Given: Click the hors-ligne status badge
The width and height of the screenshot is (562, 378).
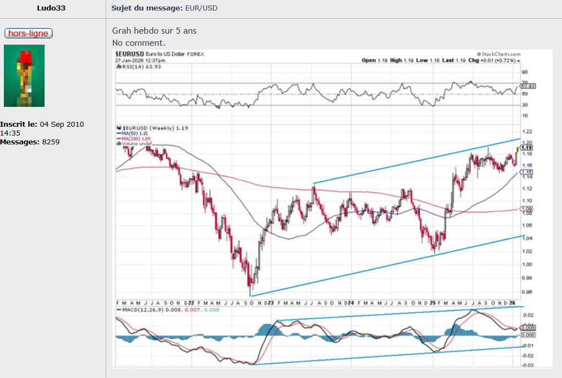Looking at the screenshot, I should 28,34.
